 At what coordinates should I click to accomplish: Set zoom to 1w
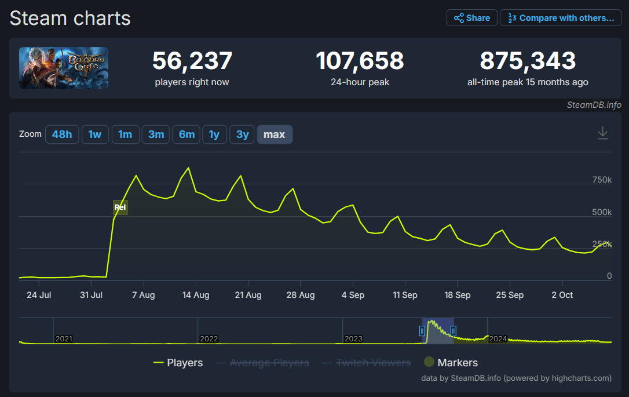point(95,134)
